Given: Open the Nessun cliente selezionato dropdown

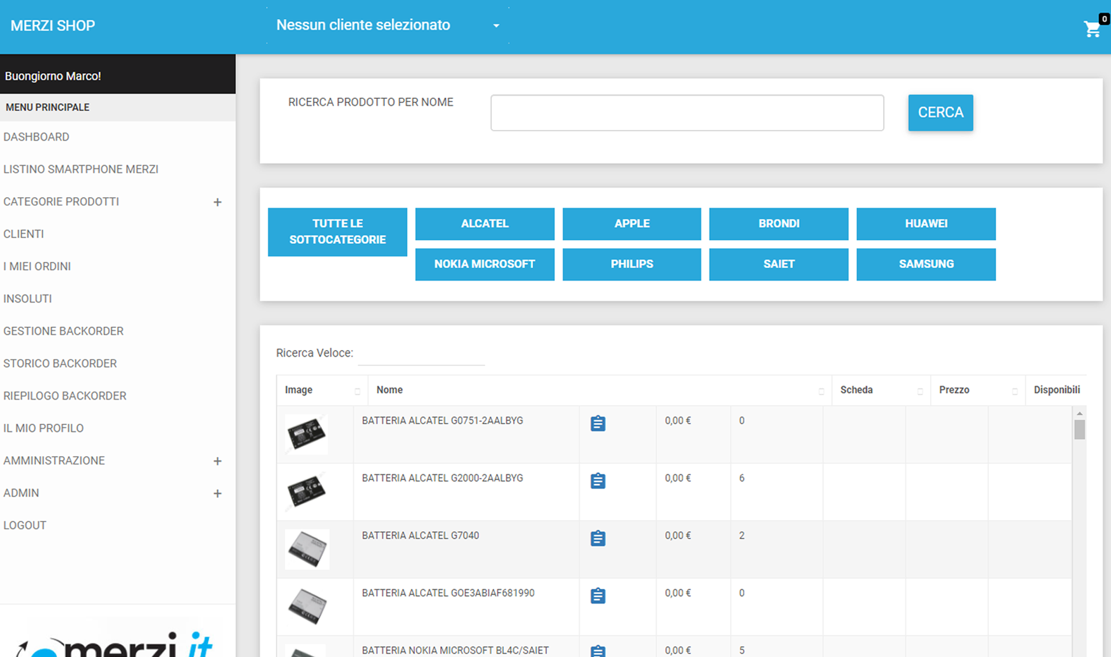Looking at the screenshot, I should [388, 25].
